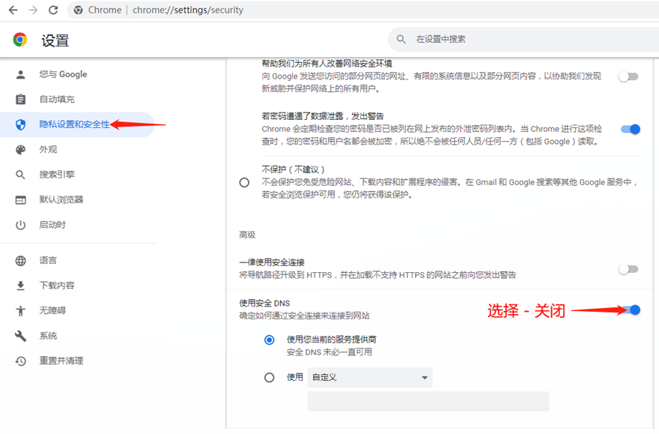
Task: Click the 在设置中搜索 search field
Action: 517,39
